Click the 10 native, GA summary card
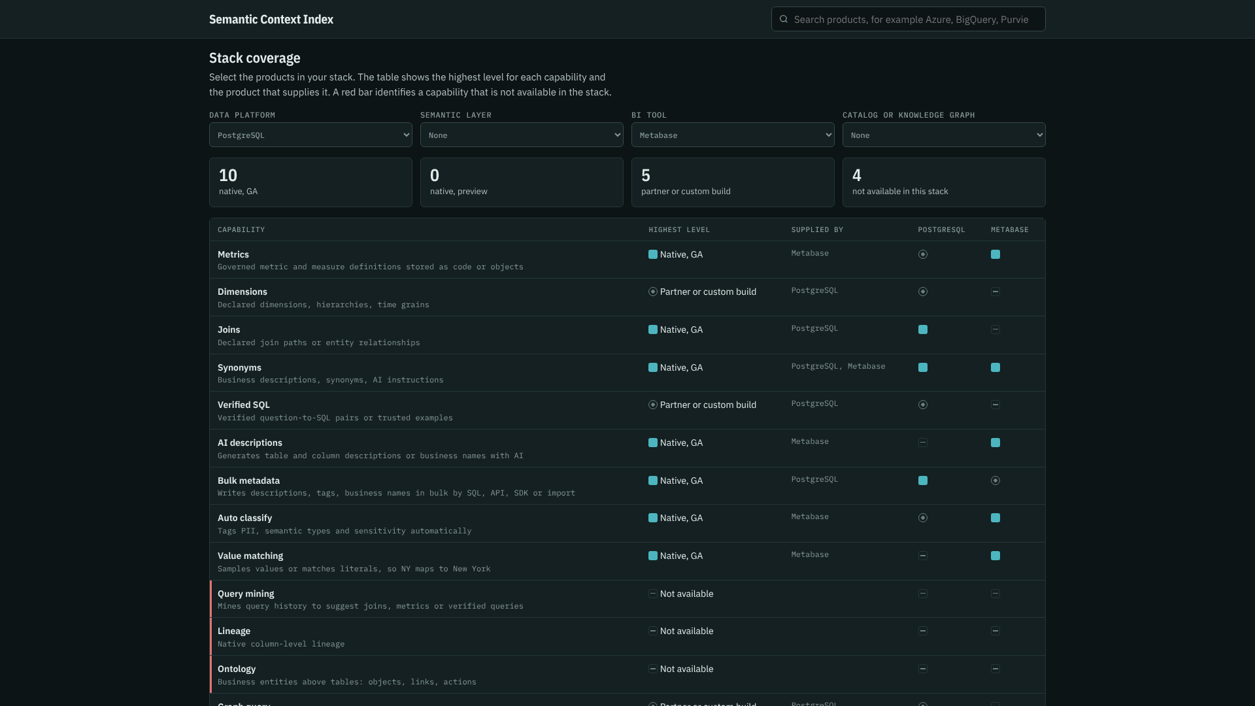The height and width of the screenshot is (706, 1255). [310, 182]
